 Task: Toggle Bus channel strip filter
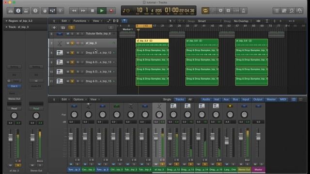(x=235, y=100)
